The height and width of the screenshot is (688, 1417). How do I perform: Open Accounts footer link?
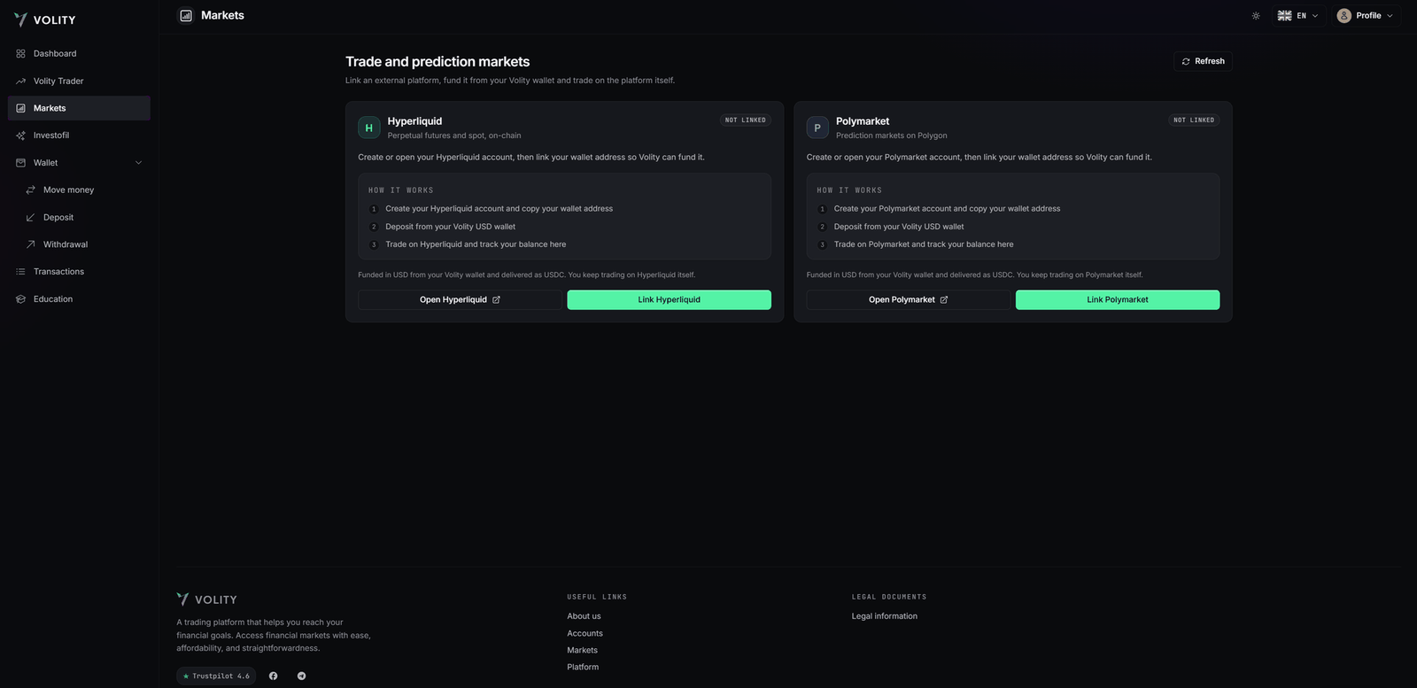[x=585, y=634]
